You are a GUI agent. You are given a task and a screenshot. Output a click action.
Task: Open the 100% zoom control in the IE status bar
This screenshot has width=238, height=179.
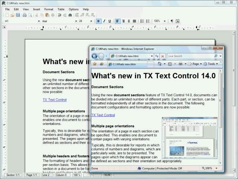(211, 168)
